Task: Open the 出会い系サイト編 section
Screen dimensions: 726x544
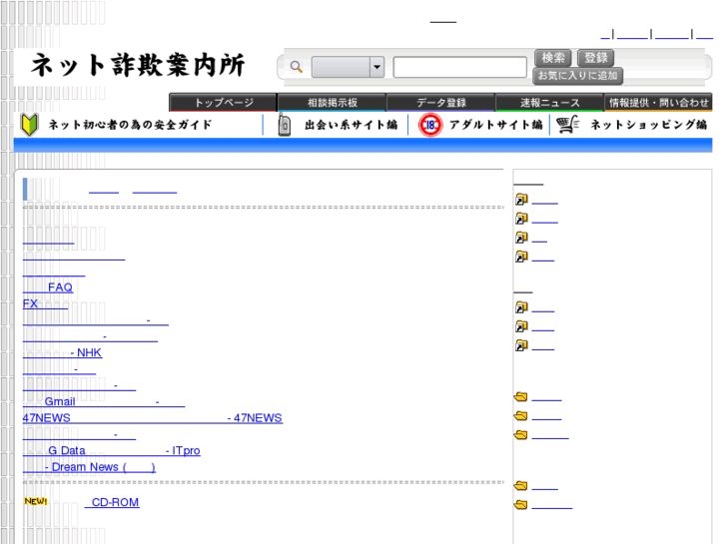Action: pos(351,125)
